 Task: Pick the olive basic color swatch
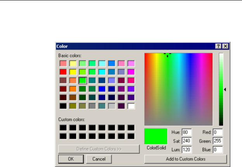[73, 106]
